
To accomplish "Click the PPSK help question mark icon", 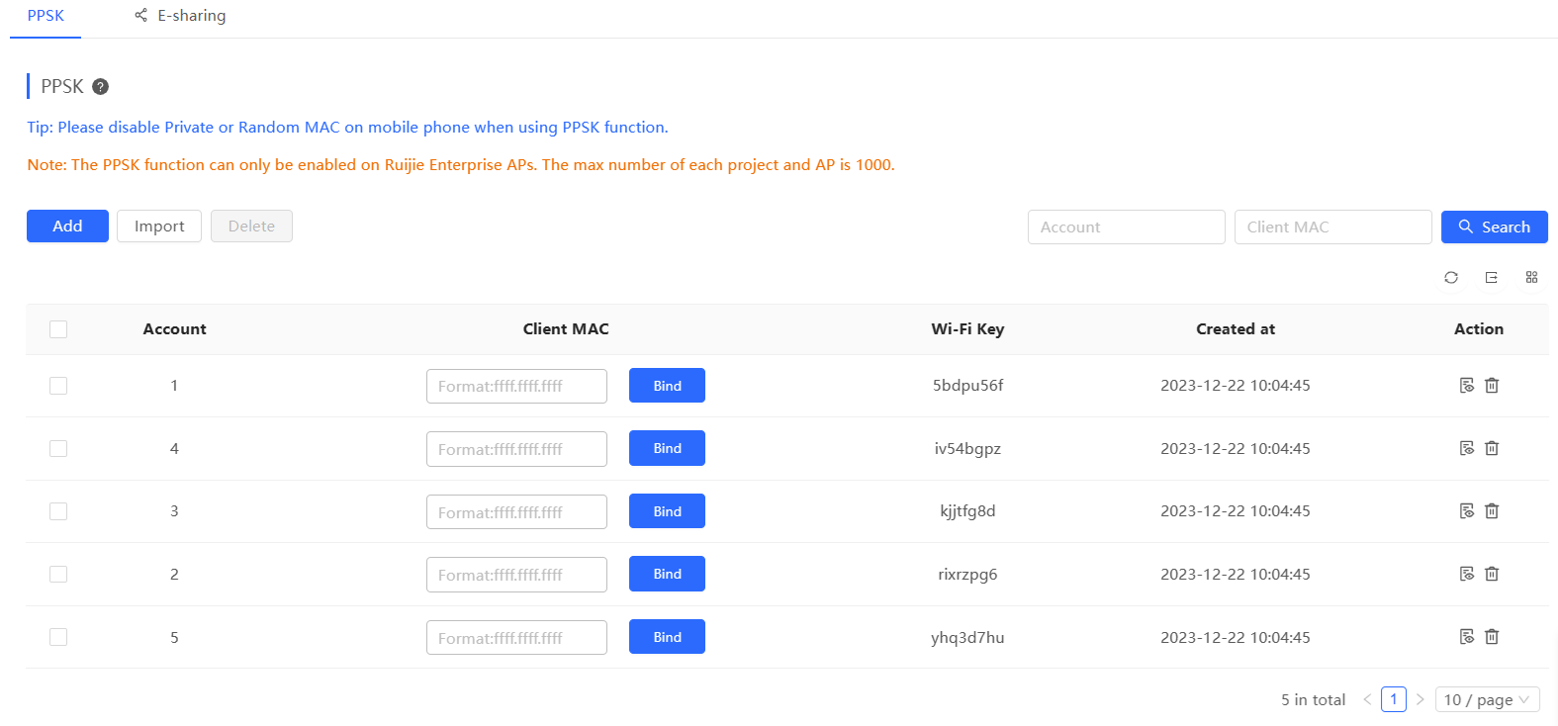I will pos(100,87).
